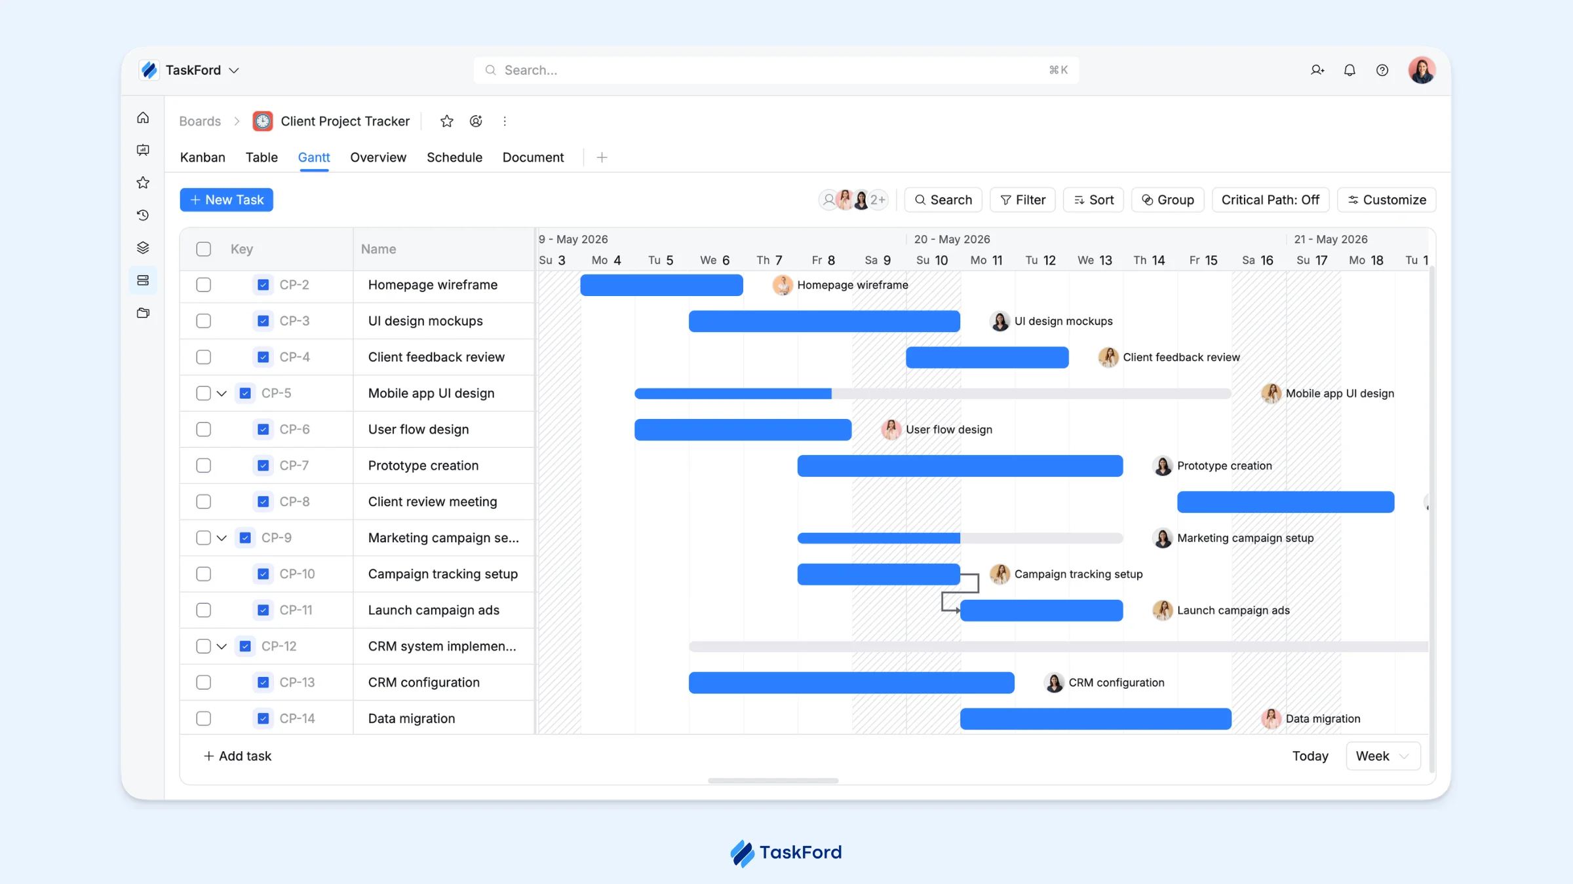Add a new view tab with plus

[x=602, y=157]
